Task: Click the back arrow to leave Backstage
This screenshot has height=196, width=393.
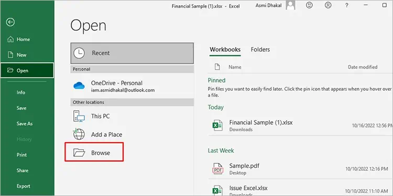Action: pos(10,22)
